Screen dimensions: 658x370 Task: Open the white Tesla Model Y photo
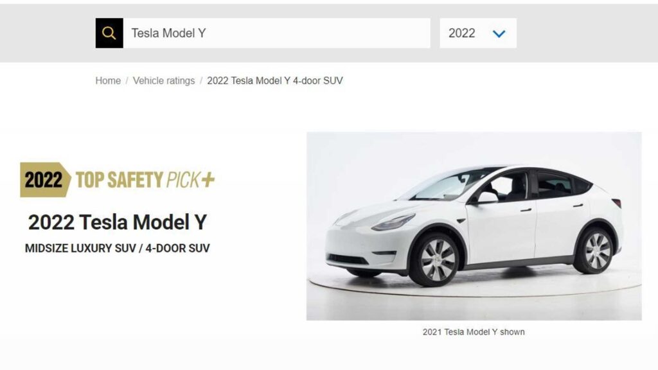pos(474,226)
